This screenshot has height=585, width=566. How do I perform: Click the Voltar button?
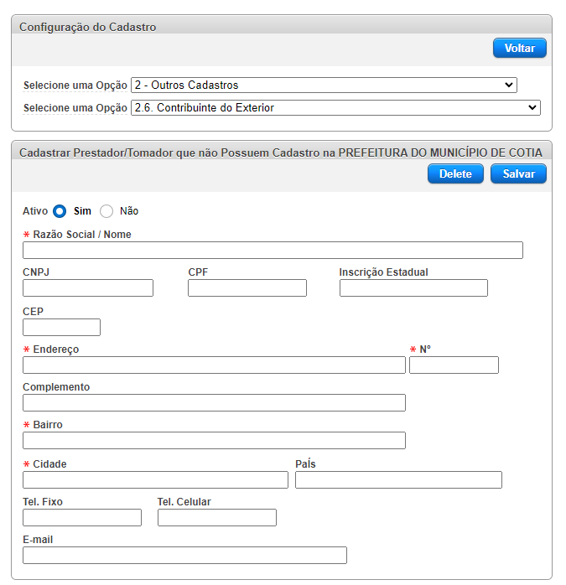coord(519,48)
